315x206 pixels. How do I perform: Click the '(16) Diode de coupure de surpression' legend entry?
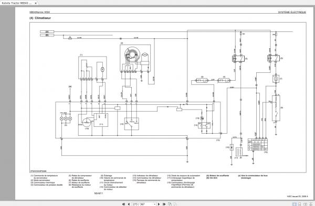coord(183,176)
